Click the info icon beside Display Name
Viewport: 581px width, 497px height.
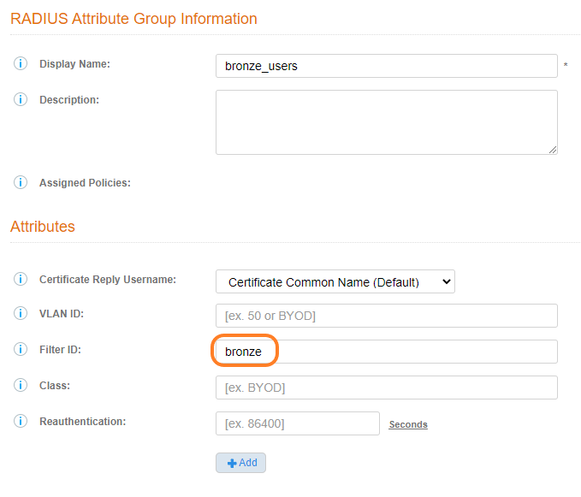(21, 64)
